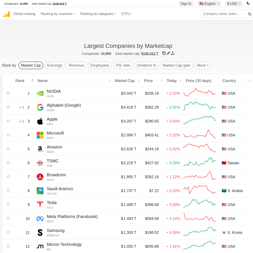Click Apple's $4.267 T market cap
The height and width of the screenshot is (253, 253).
tap(129, 121)
